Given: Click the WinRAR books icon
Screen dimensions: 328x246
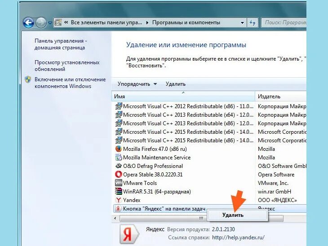Looking at the screenshot, I should coord(119,191).
